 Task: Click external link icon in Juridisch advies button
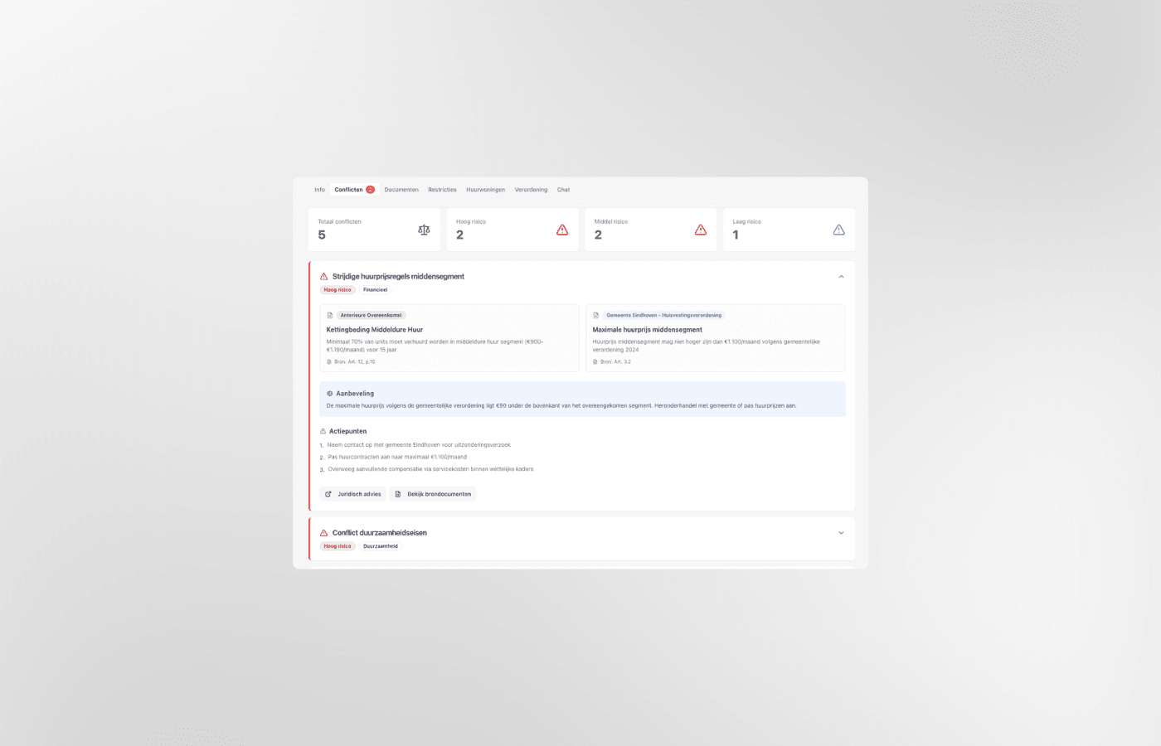(328, 494)
